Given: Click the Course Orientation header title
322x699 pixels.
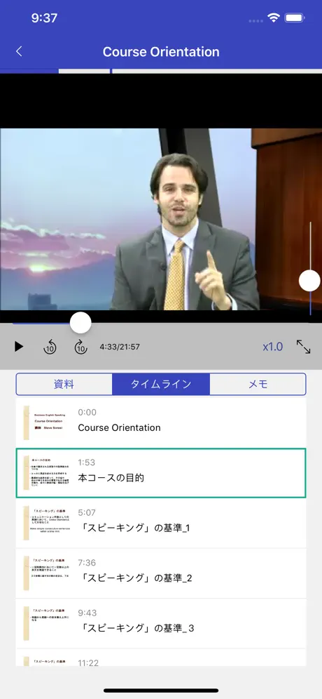Looking at the screenshot, I should pyautogui.click(x=161, y=52).
